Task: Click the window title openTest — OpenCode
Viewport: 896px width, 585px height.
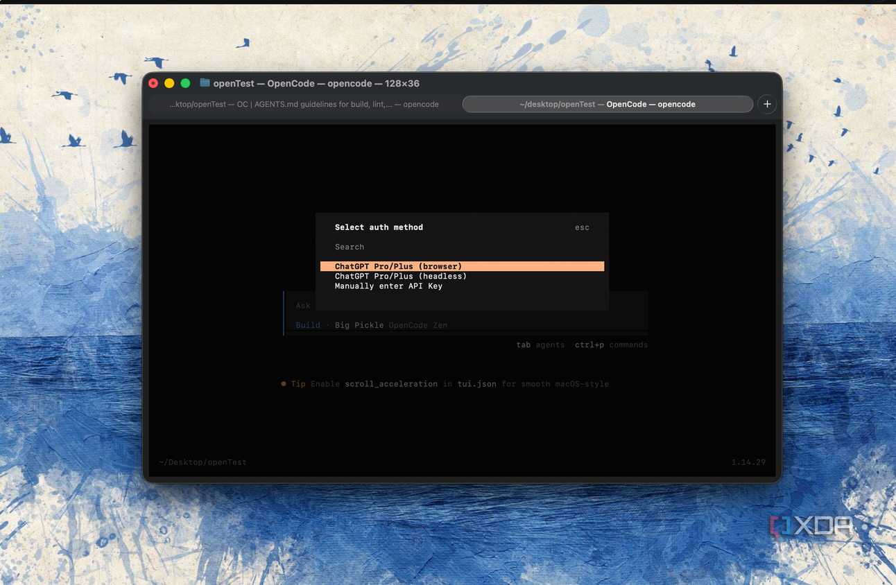Action: 316,83
